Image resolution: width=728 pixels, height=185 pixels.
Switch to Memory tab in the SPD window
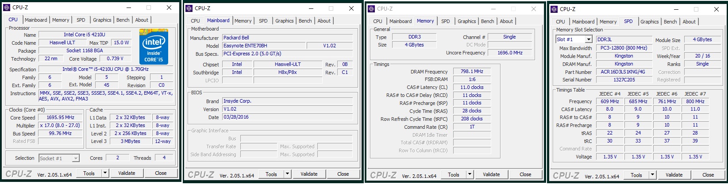tap(608, 22)
